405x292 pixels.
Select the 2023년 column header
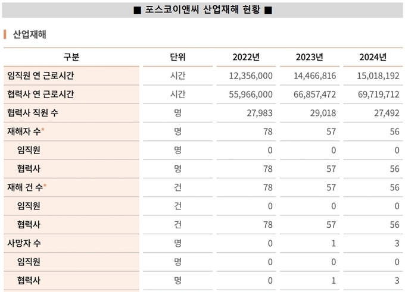tap(310, 57)
